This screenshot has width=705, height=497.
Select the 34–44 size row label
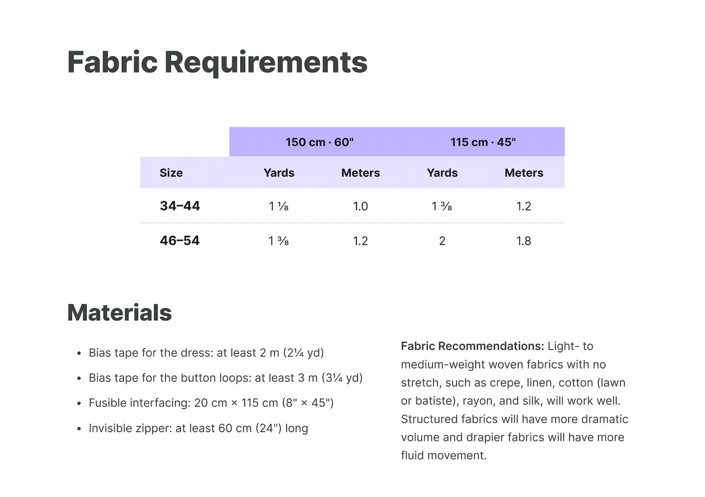click(x=180, y=206)
